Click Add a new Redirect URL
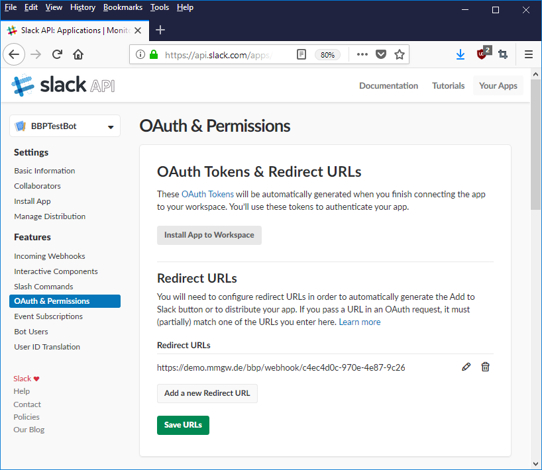 click(x=207, y=393)
